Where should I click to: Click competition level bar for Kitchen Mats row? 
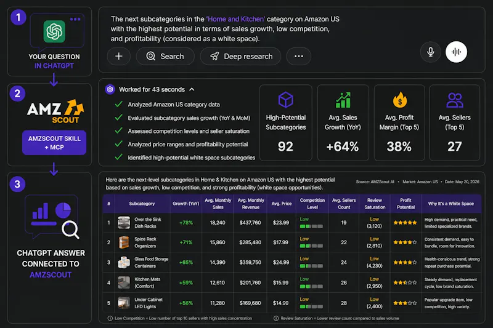(311, 287)
